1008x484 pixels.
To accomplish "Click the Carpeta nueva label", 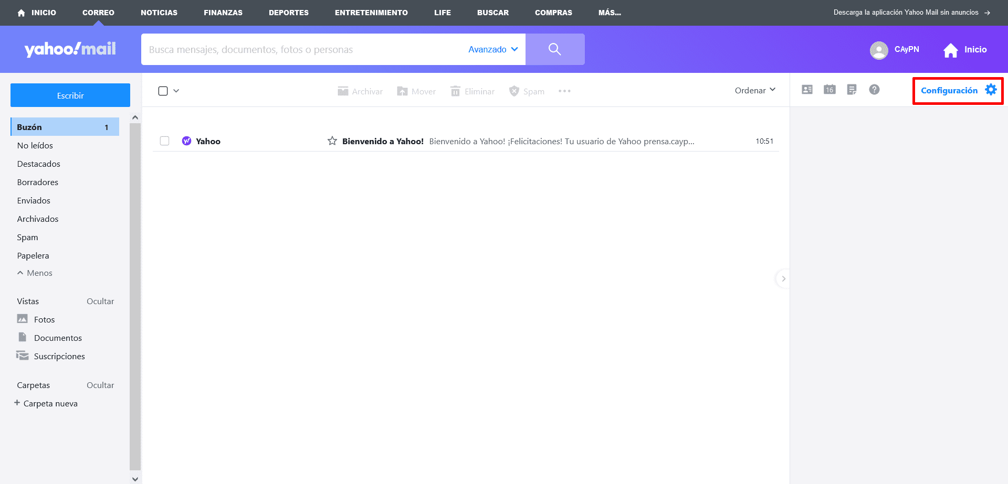I will (x=50, y=403).
